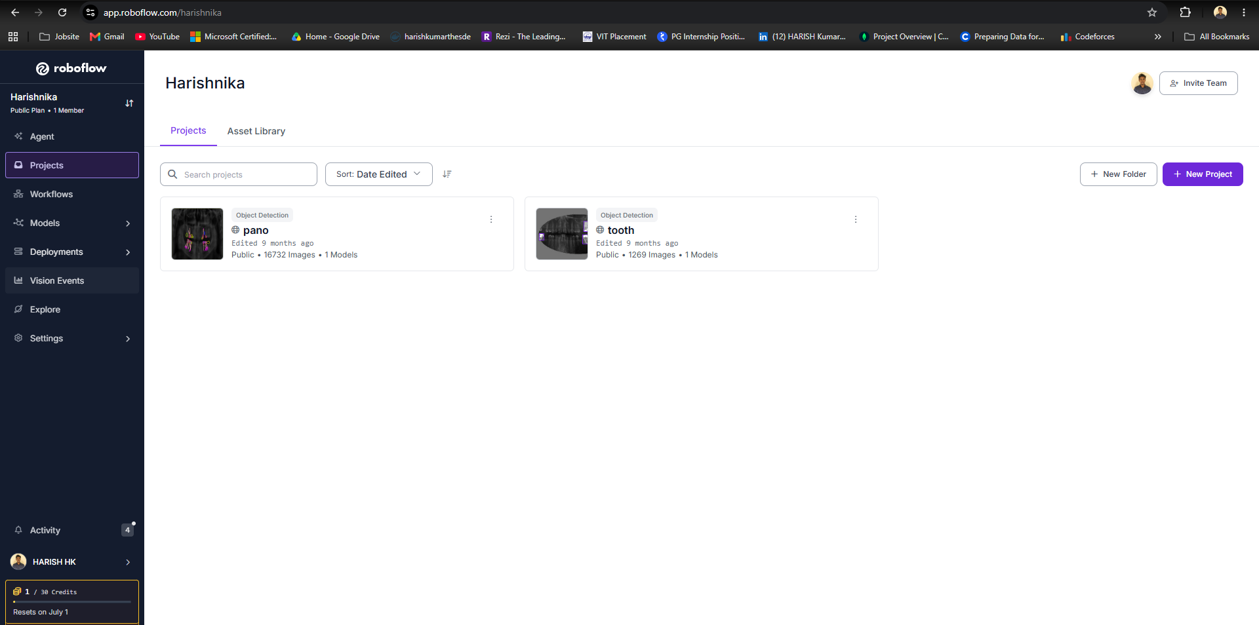Click the globe icon beside tooth
This screenshot has width=1259, height=625.
pos(600,230)
